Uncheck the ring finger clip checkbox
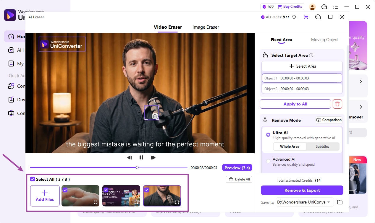The height and width of the screenshot is (223, 375). tap(65, 190)
